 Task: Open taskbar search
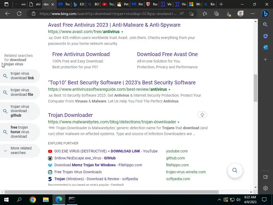coord(19,199)
